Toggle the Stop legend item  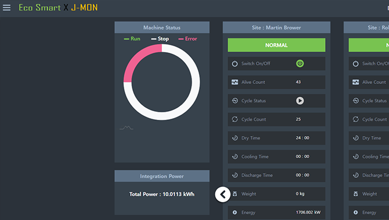160,39
